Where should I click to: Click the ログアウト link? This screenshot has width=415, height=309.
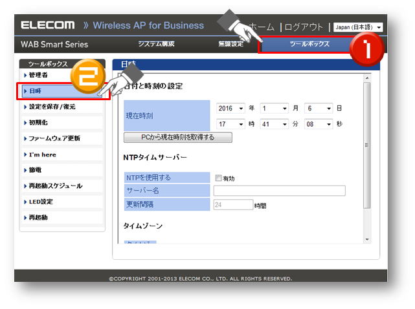(304, 27)
